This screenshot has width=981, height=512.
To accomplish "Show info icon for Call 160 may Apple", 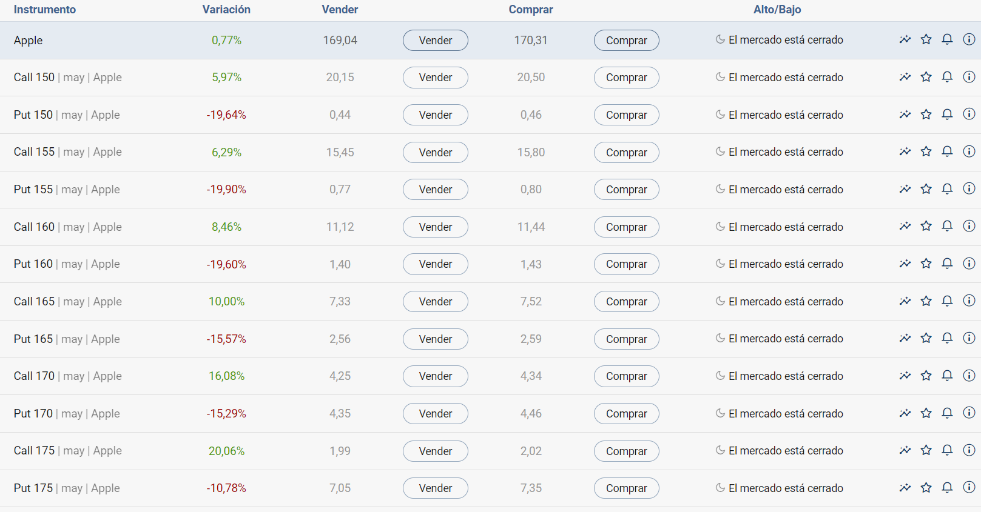I will [x=969, y=227].
